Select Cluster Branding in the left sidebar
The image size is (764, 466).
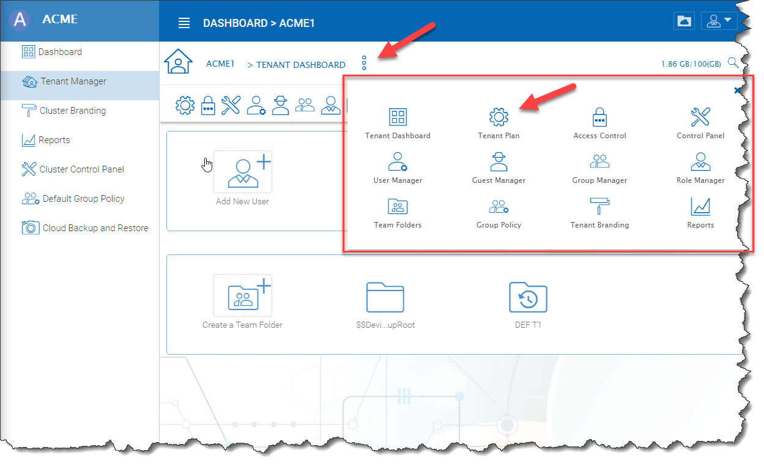[x=80, y=111]
